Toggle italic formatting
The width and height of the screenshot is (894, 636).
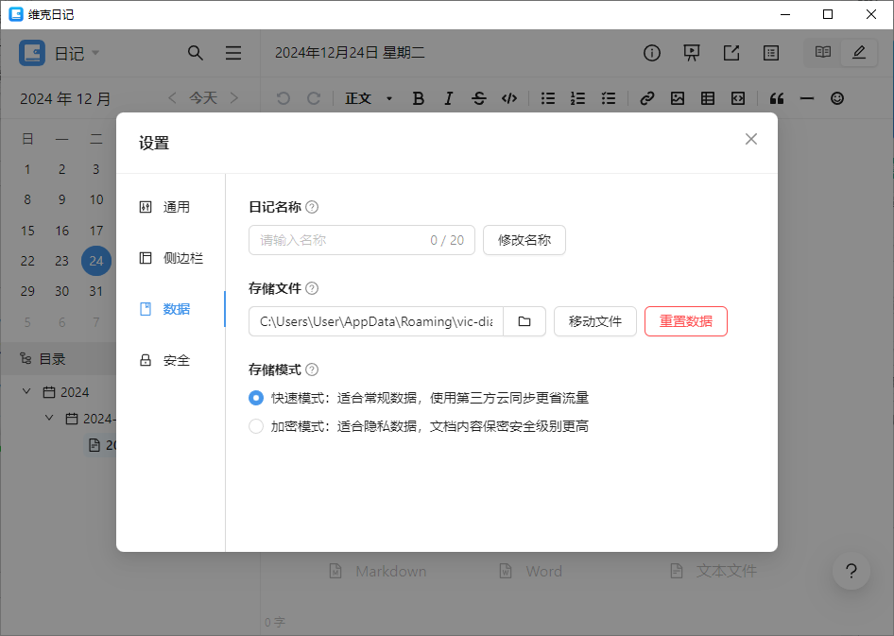tap(449, 98)
